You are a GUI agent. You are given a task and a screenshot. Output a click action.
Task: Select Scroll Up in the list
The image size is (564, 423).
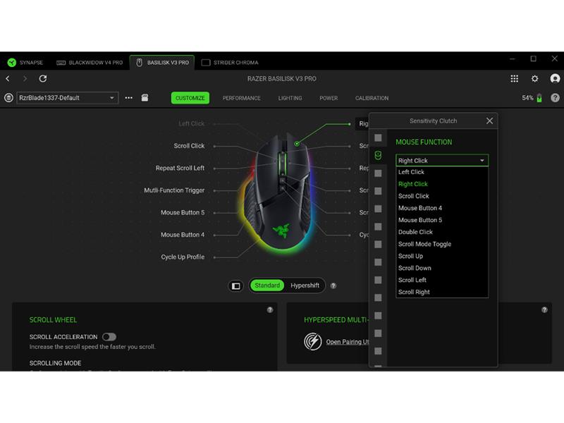(x=442, y=256)
